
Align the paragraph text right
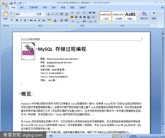pyautogui.click(x=80, y=17)
